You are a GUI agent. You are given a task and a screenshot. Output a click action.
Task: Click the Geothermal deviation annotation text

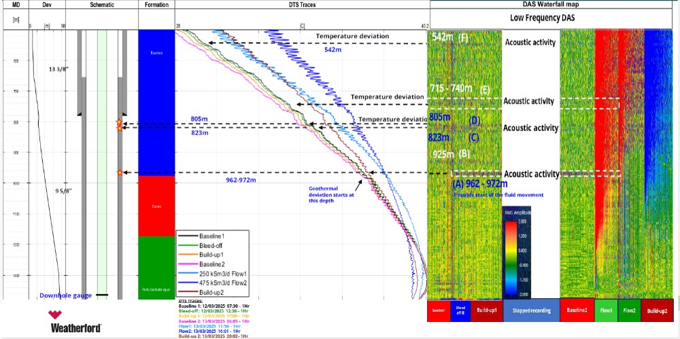tap(328, 195)
